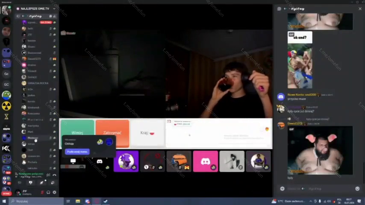
Task: Open the Kraj country selector
Action: click(x=147, y=133)
